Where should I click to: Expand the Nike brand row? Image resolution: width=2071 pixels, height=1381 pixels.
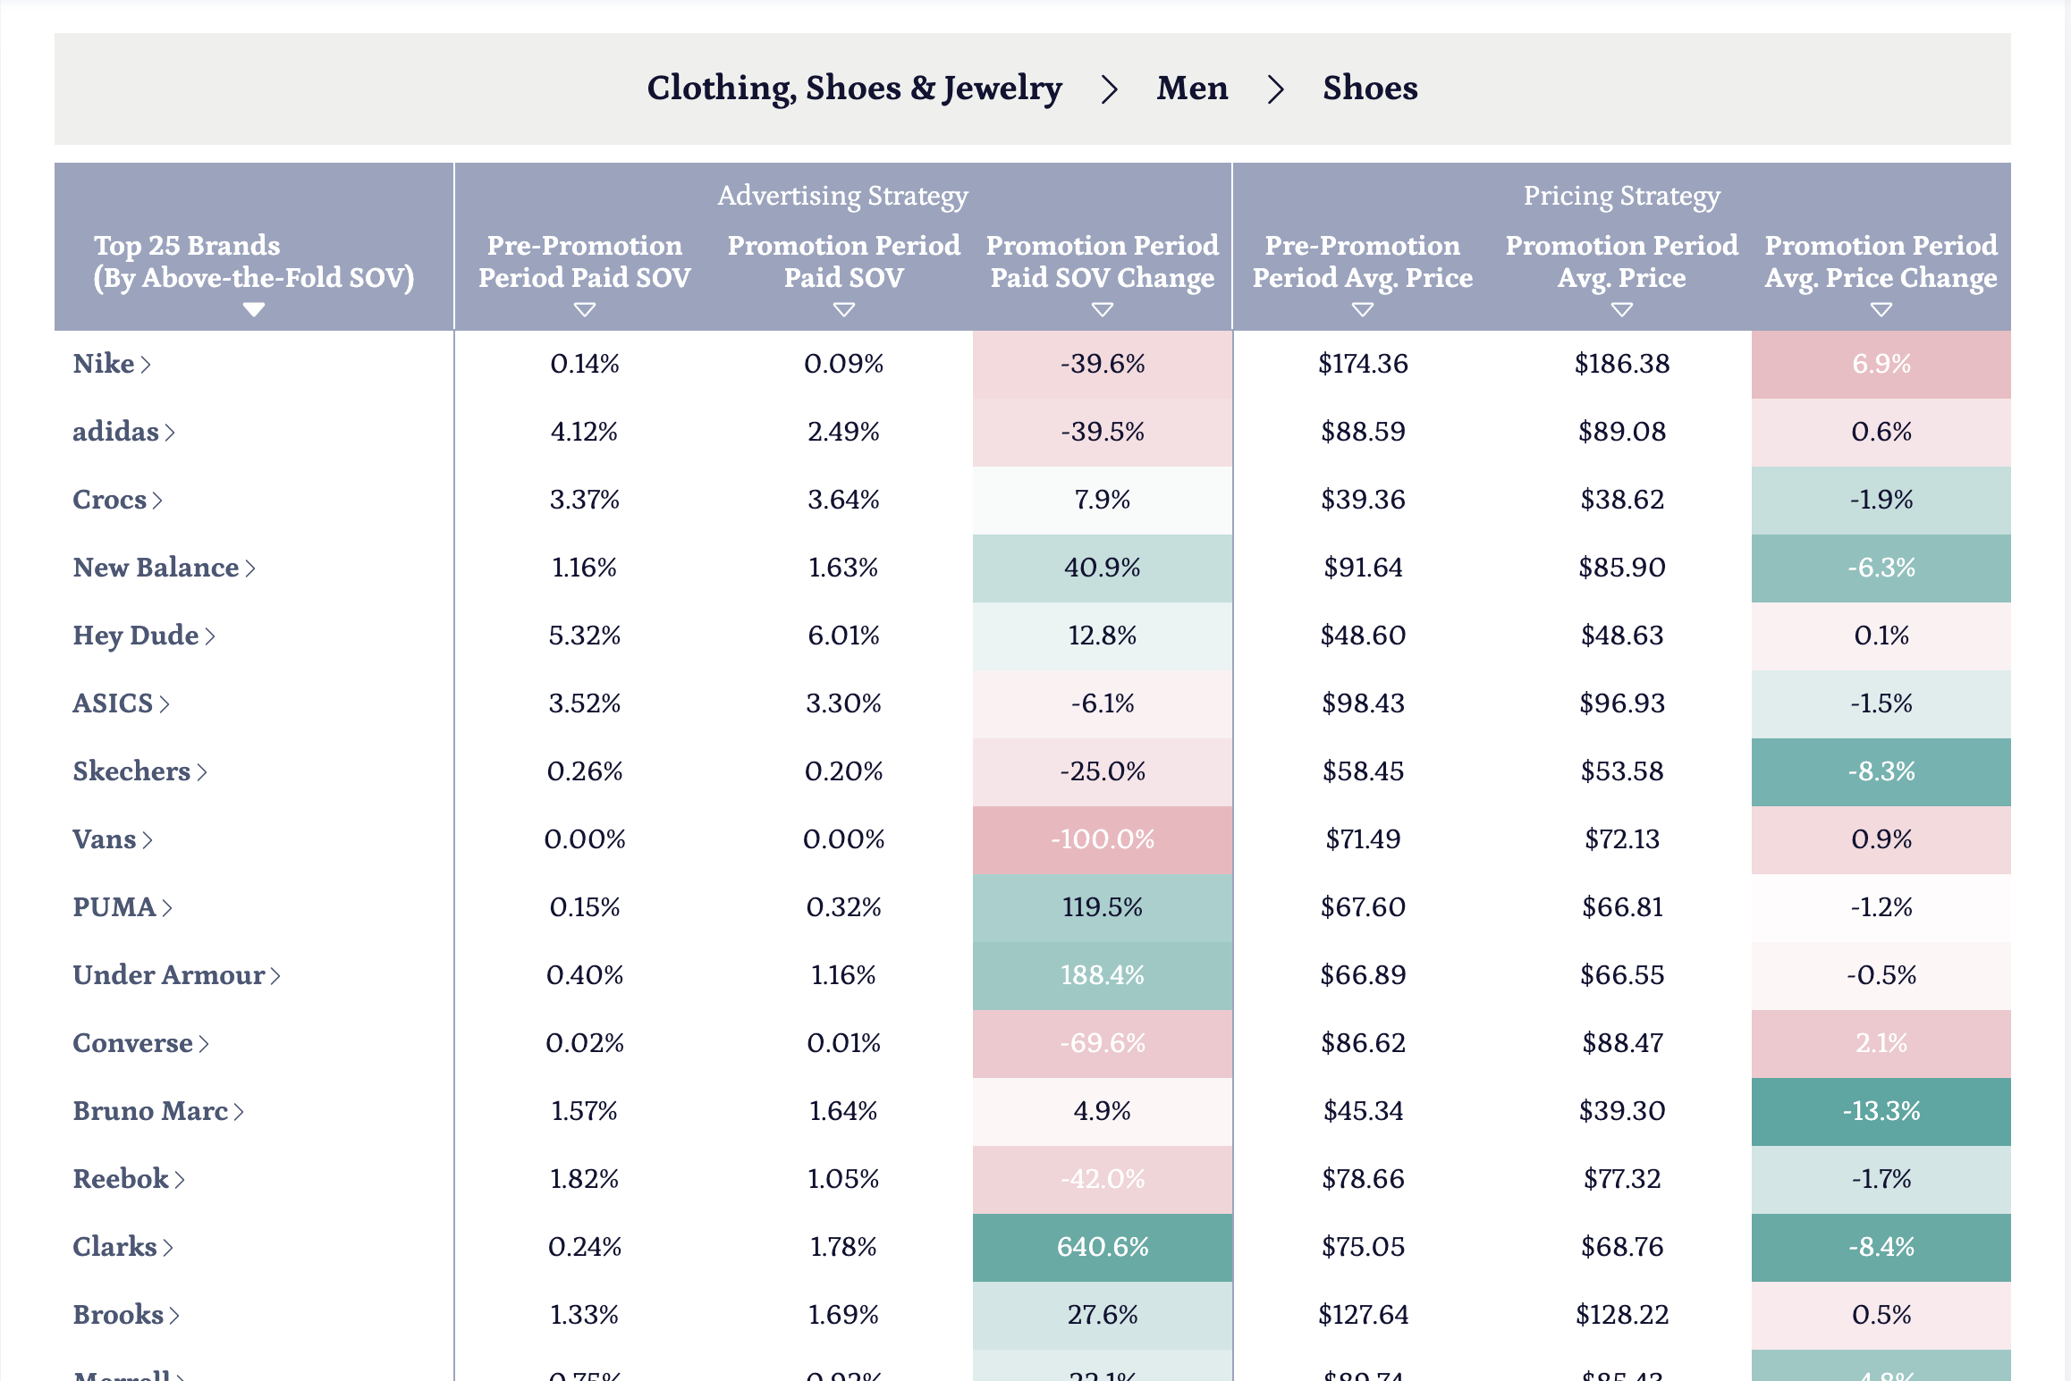click(x=112, y=364)
